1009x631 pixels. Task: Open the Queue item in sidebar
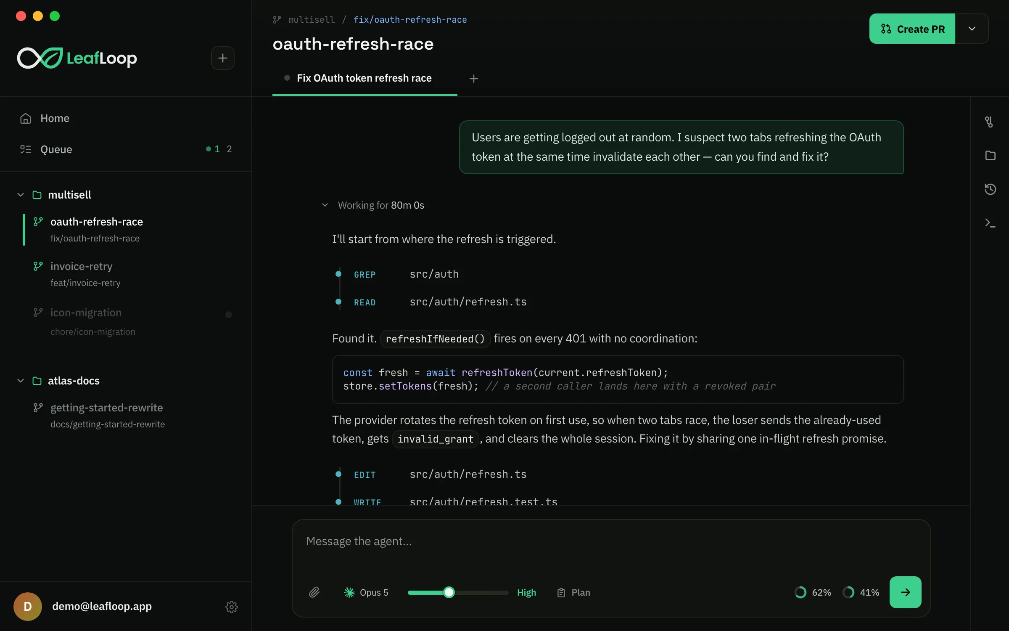pyautogui.click(x=126, y=149)
